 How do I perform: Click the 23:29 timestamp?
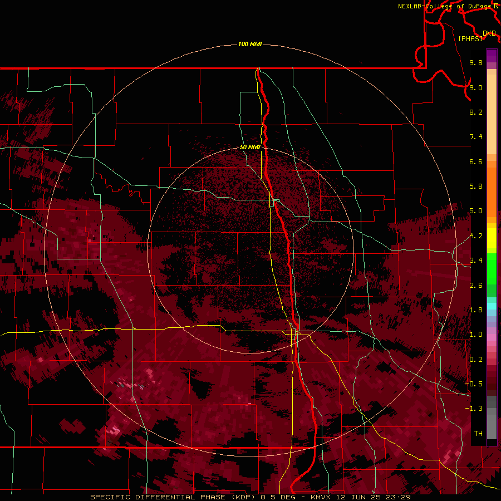tap(399, 497)
